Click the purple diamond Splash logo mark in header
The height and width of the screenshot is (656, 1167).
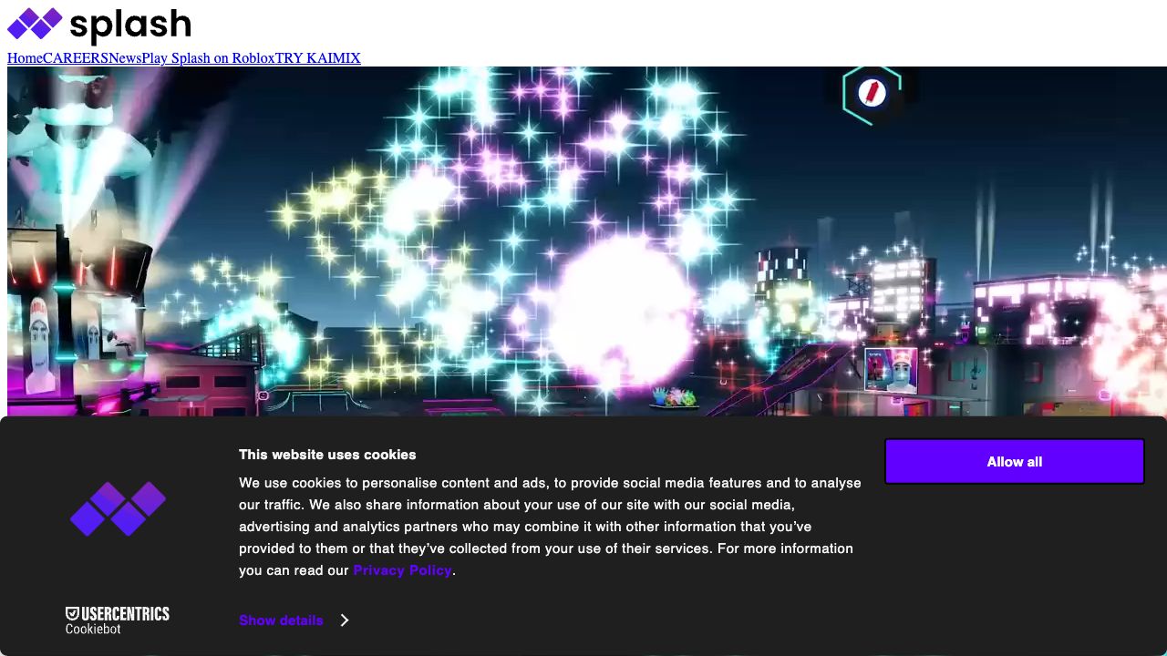pos(35,24)
